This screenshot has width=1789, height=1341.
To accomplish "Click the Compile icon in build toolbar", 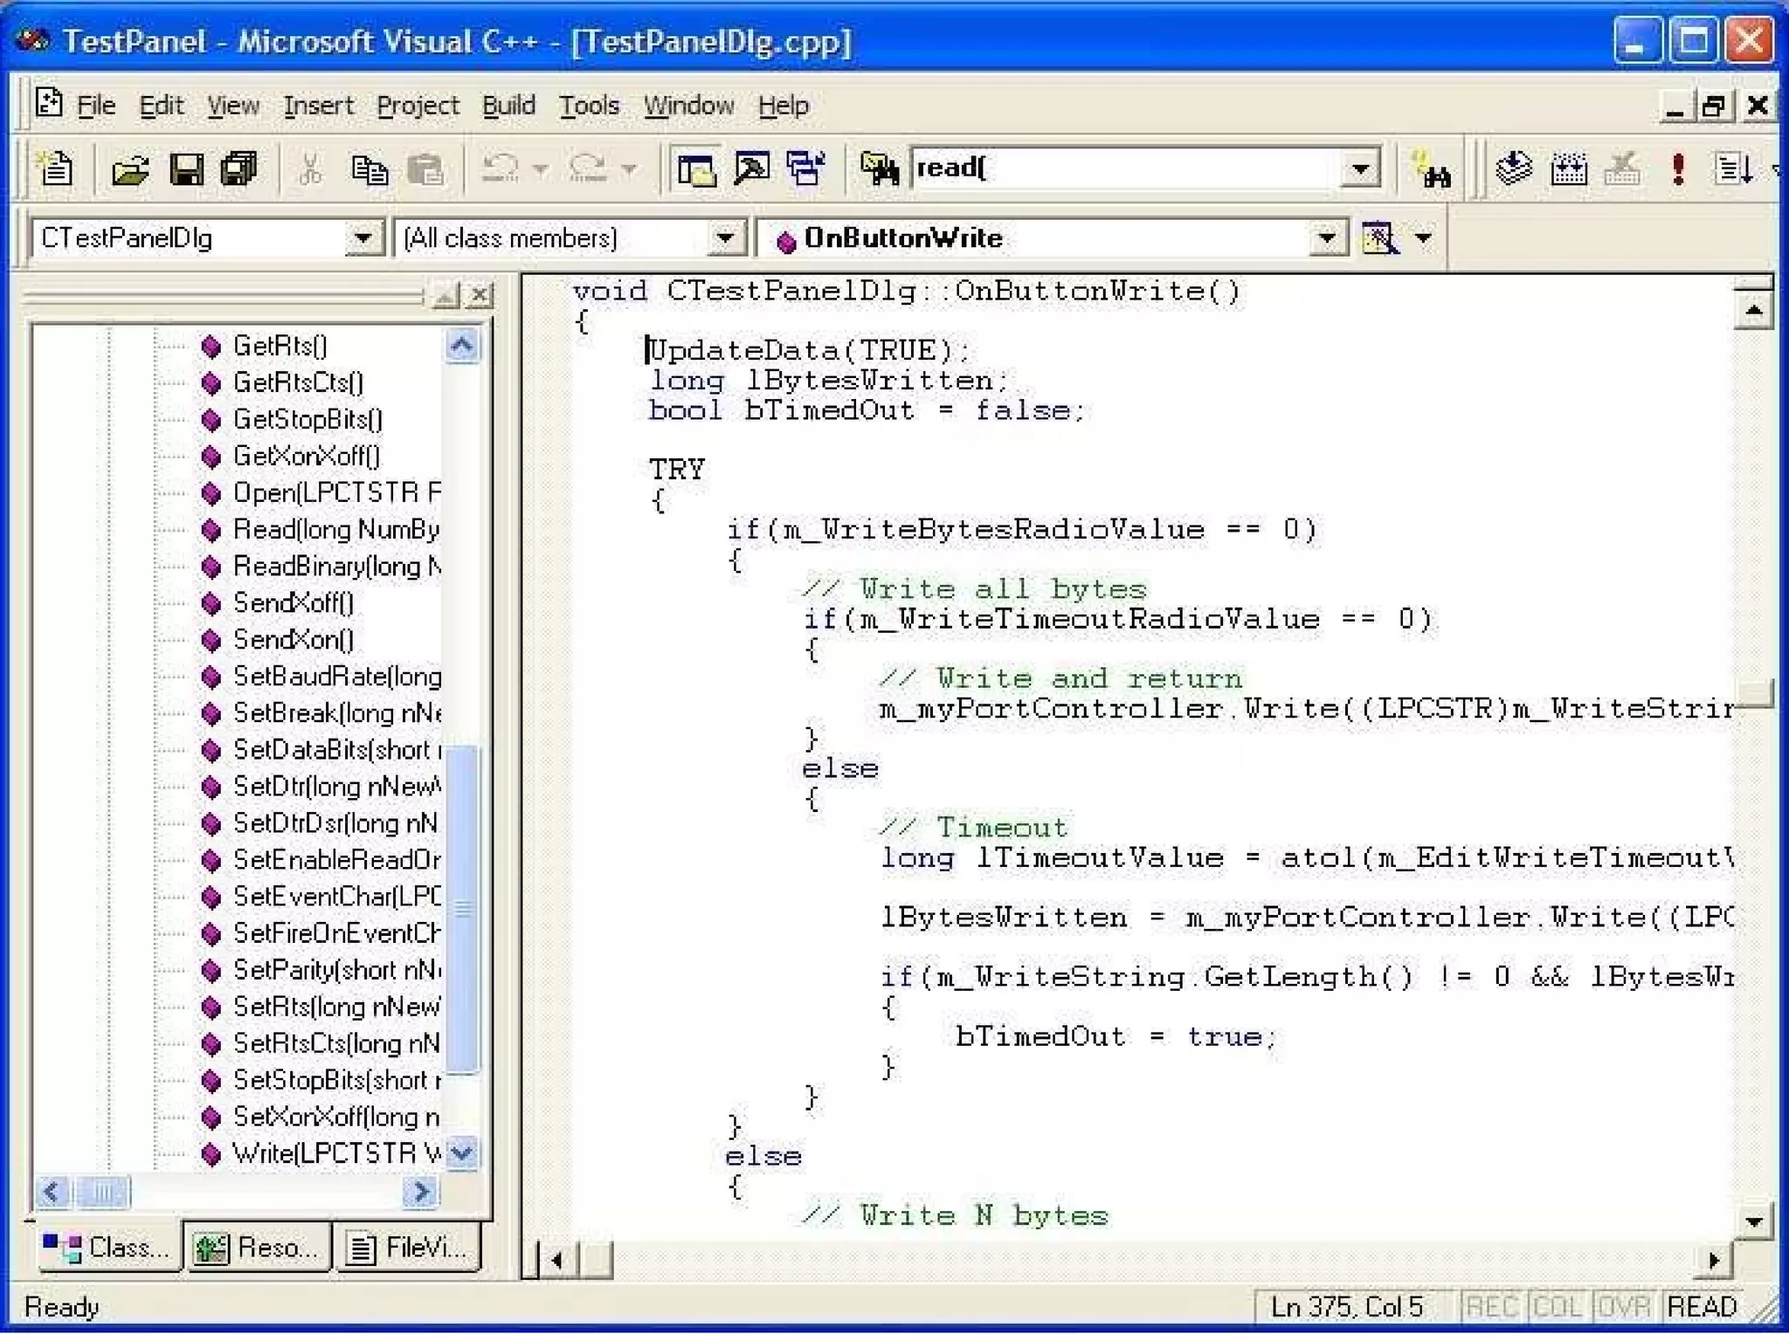I will [x=1514, y=168].
